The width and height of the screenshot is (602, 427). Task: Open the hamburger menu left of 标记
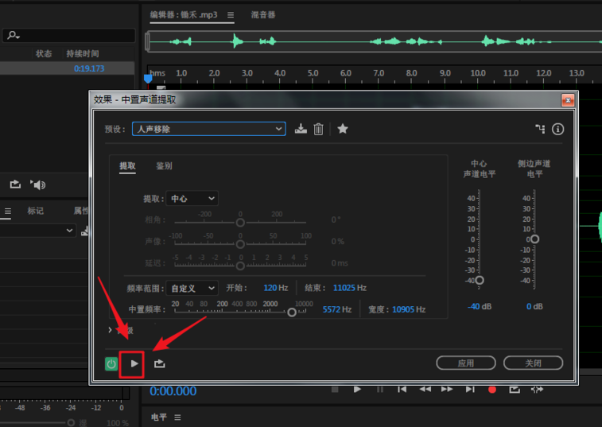(x=8, y=211)
